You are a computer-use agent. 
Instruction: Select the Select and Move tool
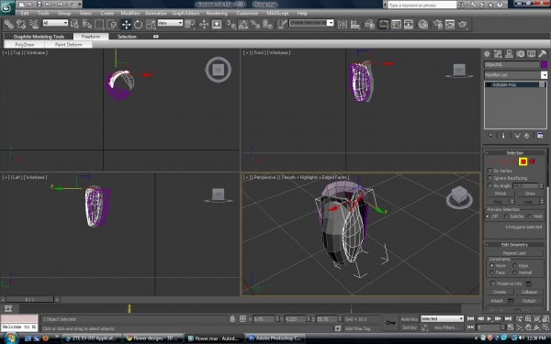(126, 24)
